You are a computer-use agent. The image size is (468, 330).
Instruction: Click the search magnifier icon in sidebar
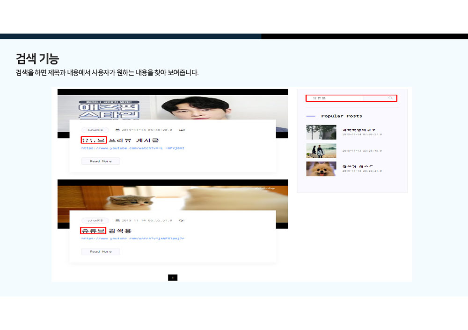390,98
